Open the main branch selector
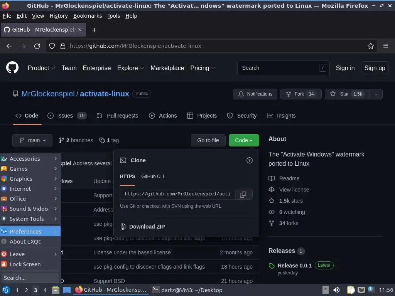The width and height of the screenshot is (395, 296). pyautogui.click(x=32, y=140)
